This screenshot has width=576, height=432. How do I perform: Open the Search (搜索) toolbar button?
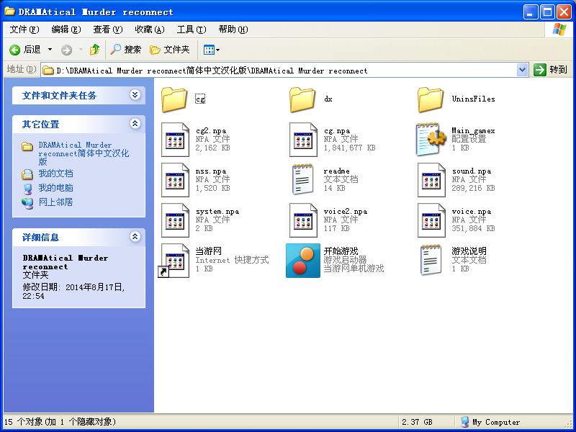click(x=125, y=50)
